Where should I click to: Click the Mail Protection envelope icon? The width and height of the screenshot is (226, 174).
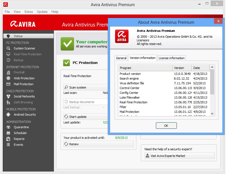8,84
